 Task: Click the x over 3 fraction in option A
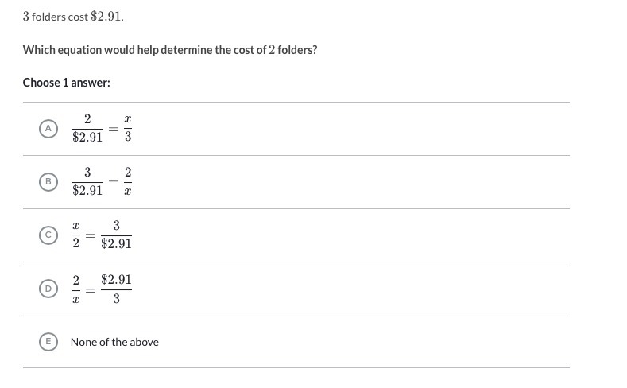click(127, 128)
